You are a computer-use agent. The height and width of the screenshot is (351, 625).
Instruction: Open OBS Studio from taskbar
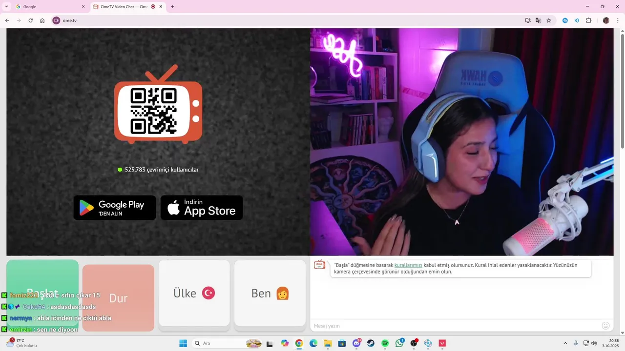(414, 343)
